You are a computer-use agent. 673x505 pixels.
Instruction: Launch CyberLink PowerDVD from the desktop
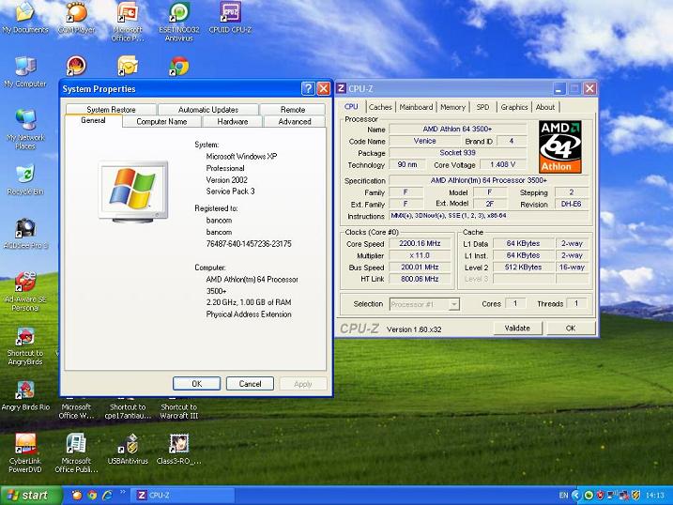click(x=25, y=444)
